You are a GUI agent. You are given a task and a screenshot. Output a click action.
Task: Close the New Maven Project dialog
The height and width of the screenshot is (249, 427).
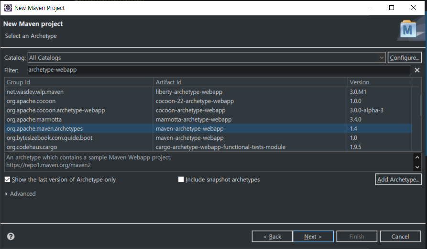(414, 8)
